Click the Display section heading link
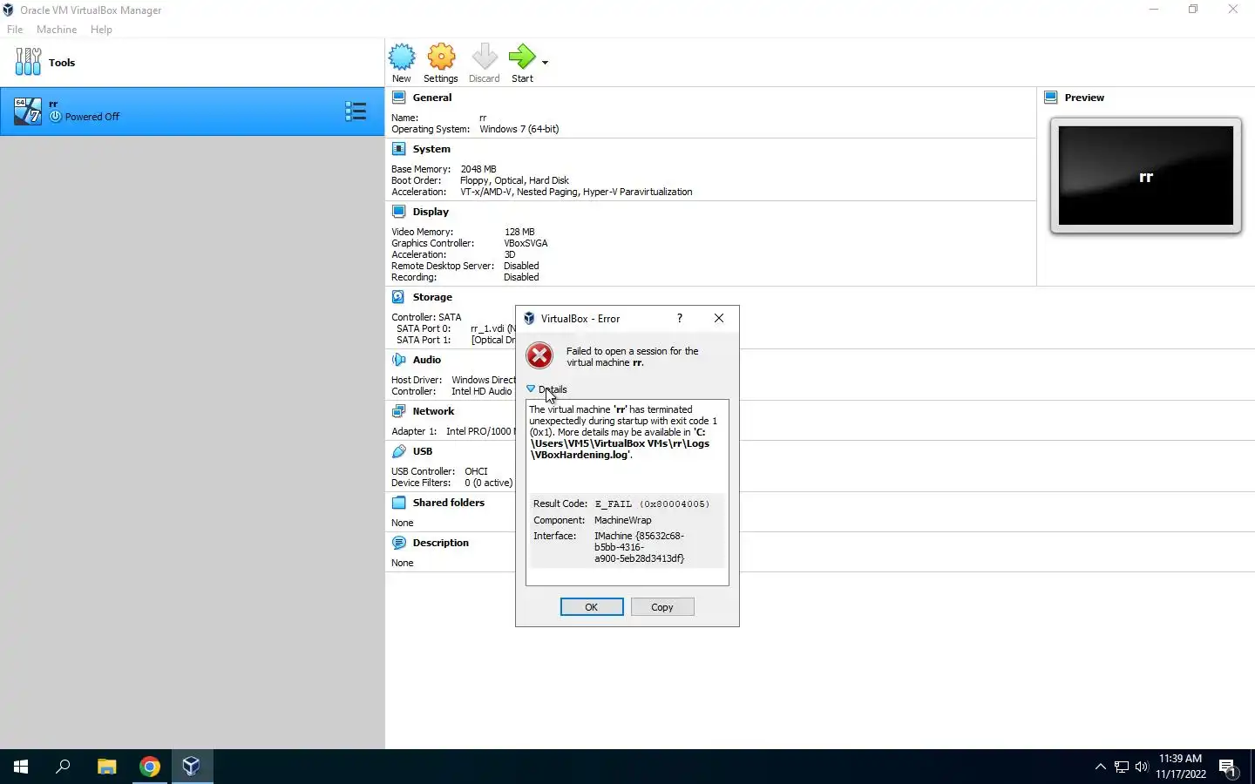 pyautogui.click(x=431, y=212)
